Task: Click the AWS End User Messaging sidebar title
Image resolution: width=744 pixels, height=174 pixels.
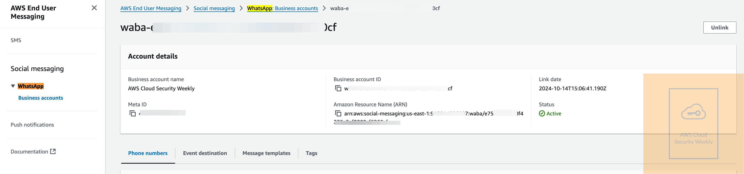Action: pyautogui.click(x=33, y=12)
